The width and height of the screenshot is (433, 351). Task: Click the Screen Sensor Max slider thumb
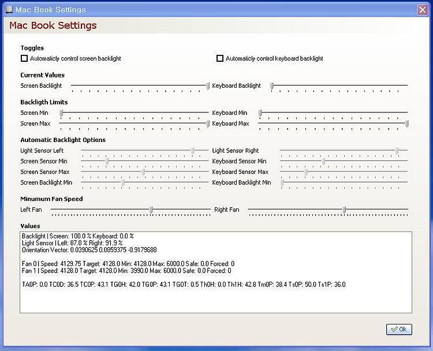click(143, 172)
